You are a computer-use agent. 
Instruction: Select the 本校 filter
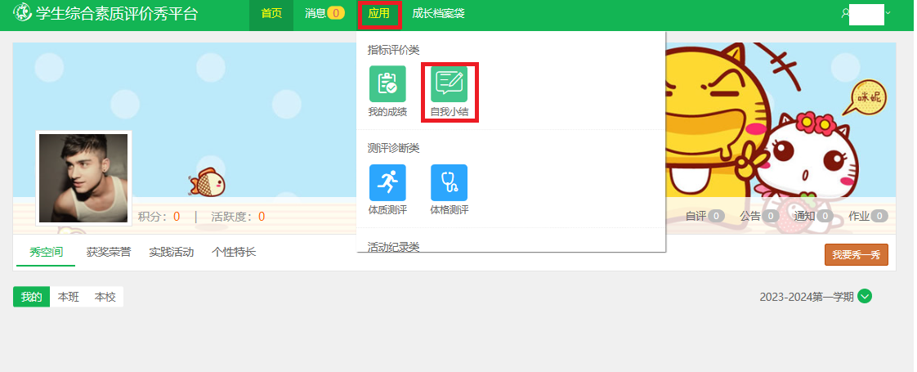[105, 297]
